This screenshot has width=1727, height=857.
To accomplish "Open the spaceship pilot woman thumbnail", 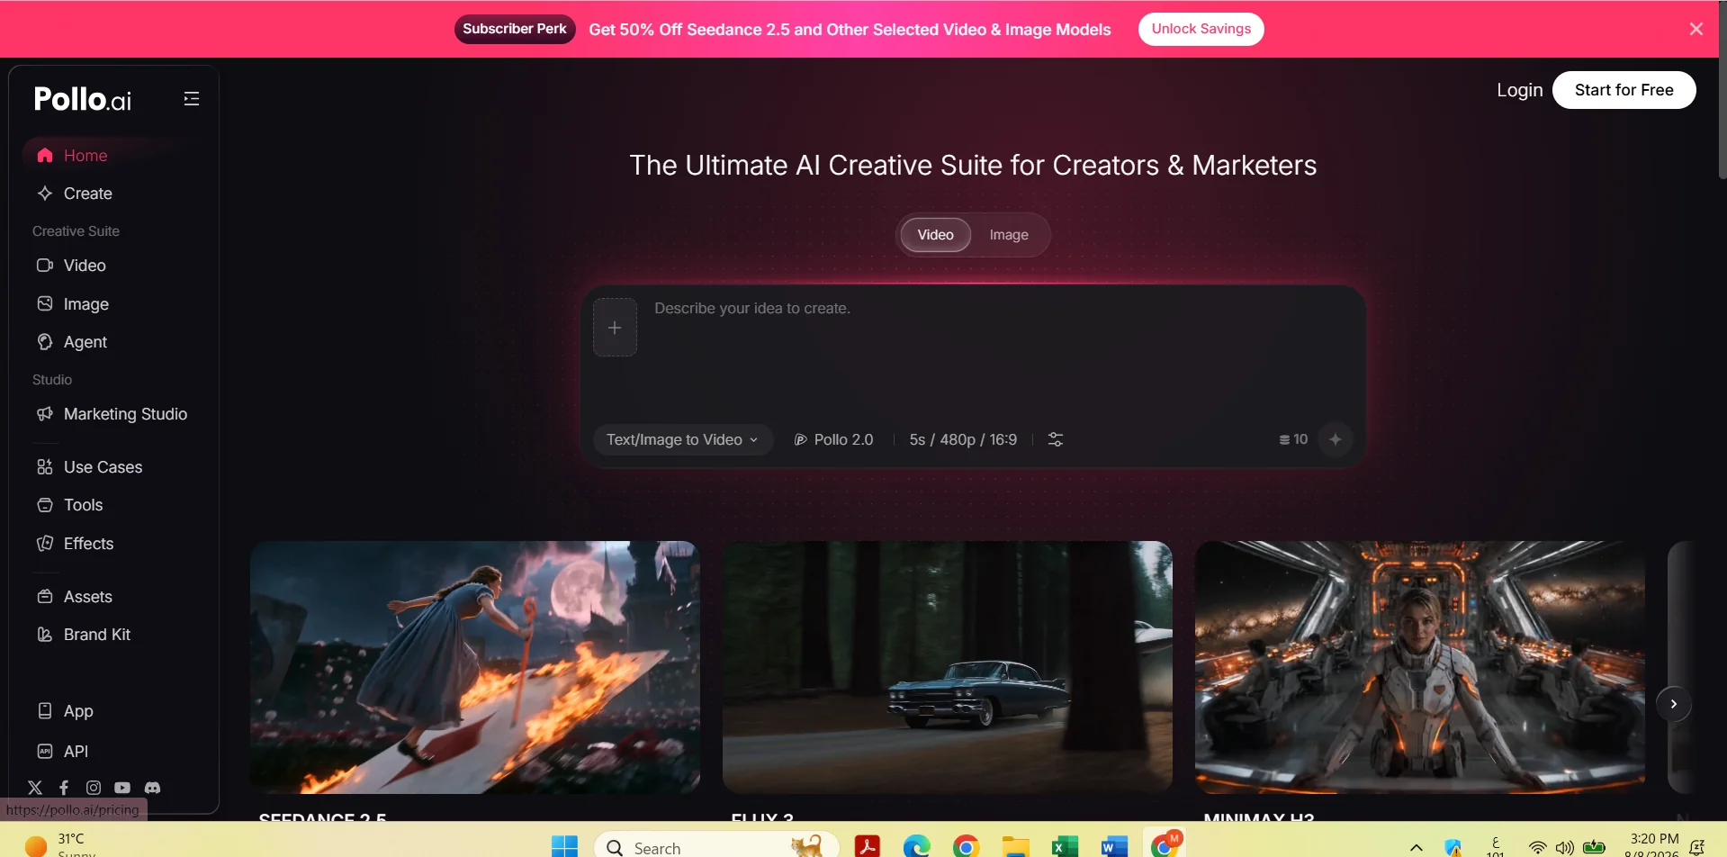I will [1420, 667].
